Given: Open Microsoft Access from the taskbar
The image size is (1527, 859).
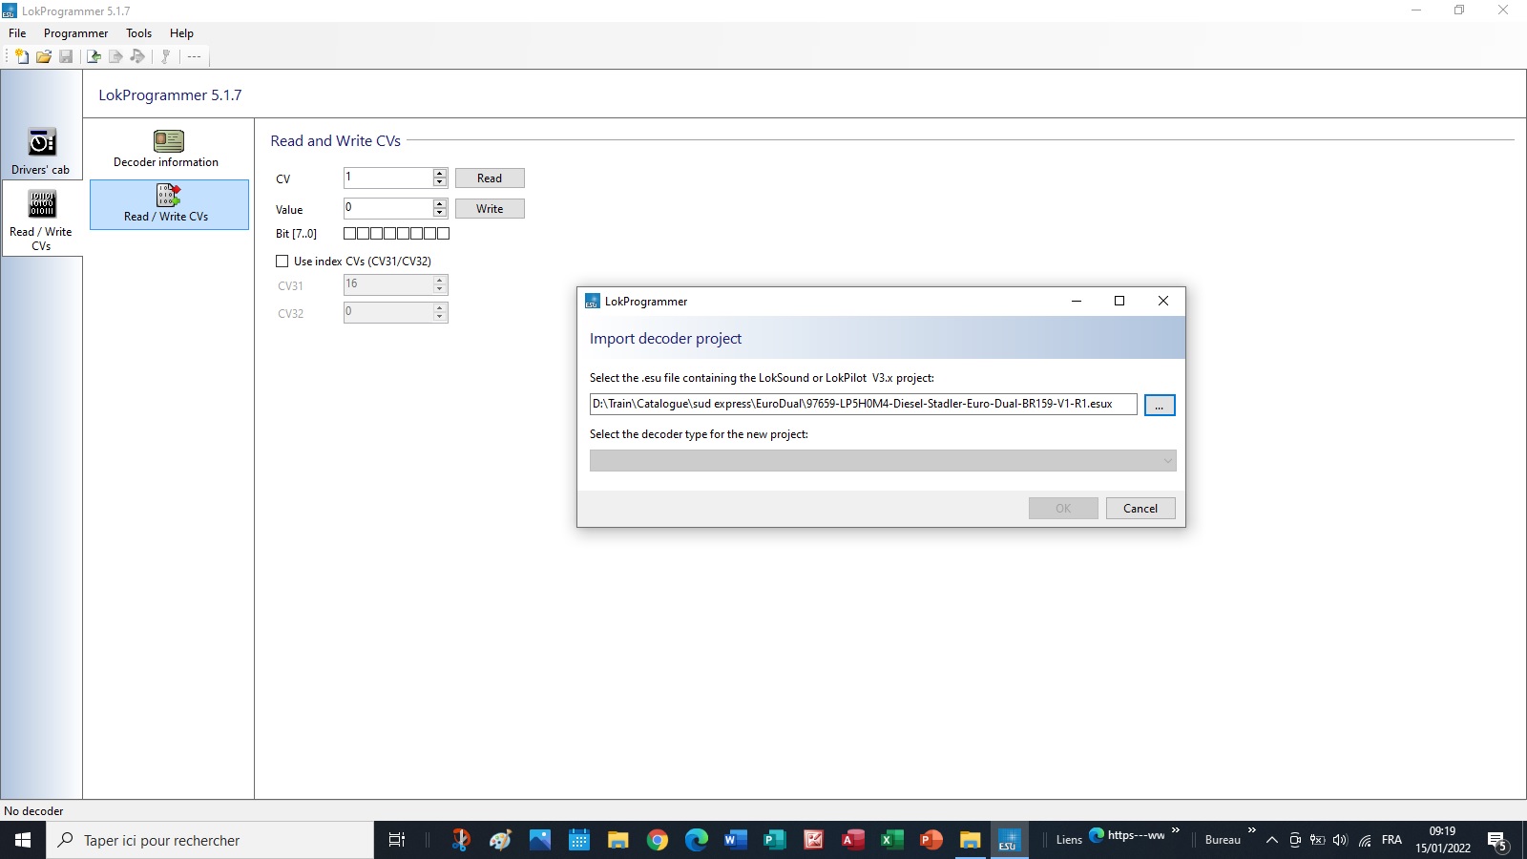Looking at the screenshot, I should click(x=852, y=840).
